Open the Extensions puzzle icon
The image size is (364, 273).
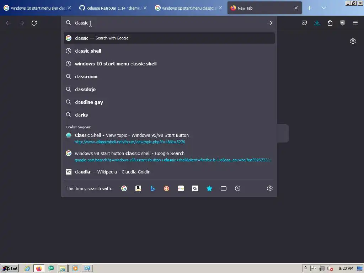[x=330, y=23]
